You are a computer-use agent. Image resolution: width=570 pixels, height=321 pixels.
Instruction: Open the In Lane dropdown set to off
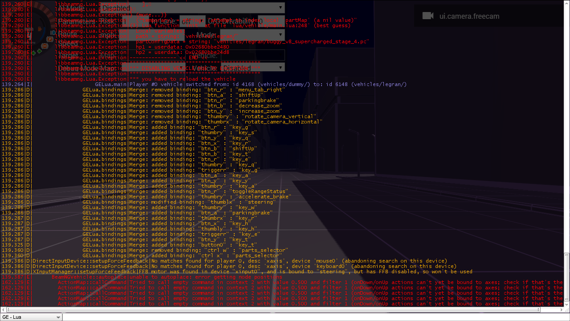click(x=192, y=21)
